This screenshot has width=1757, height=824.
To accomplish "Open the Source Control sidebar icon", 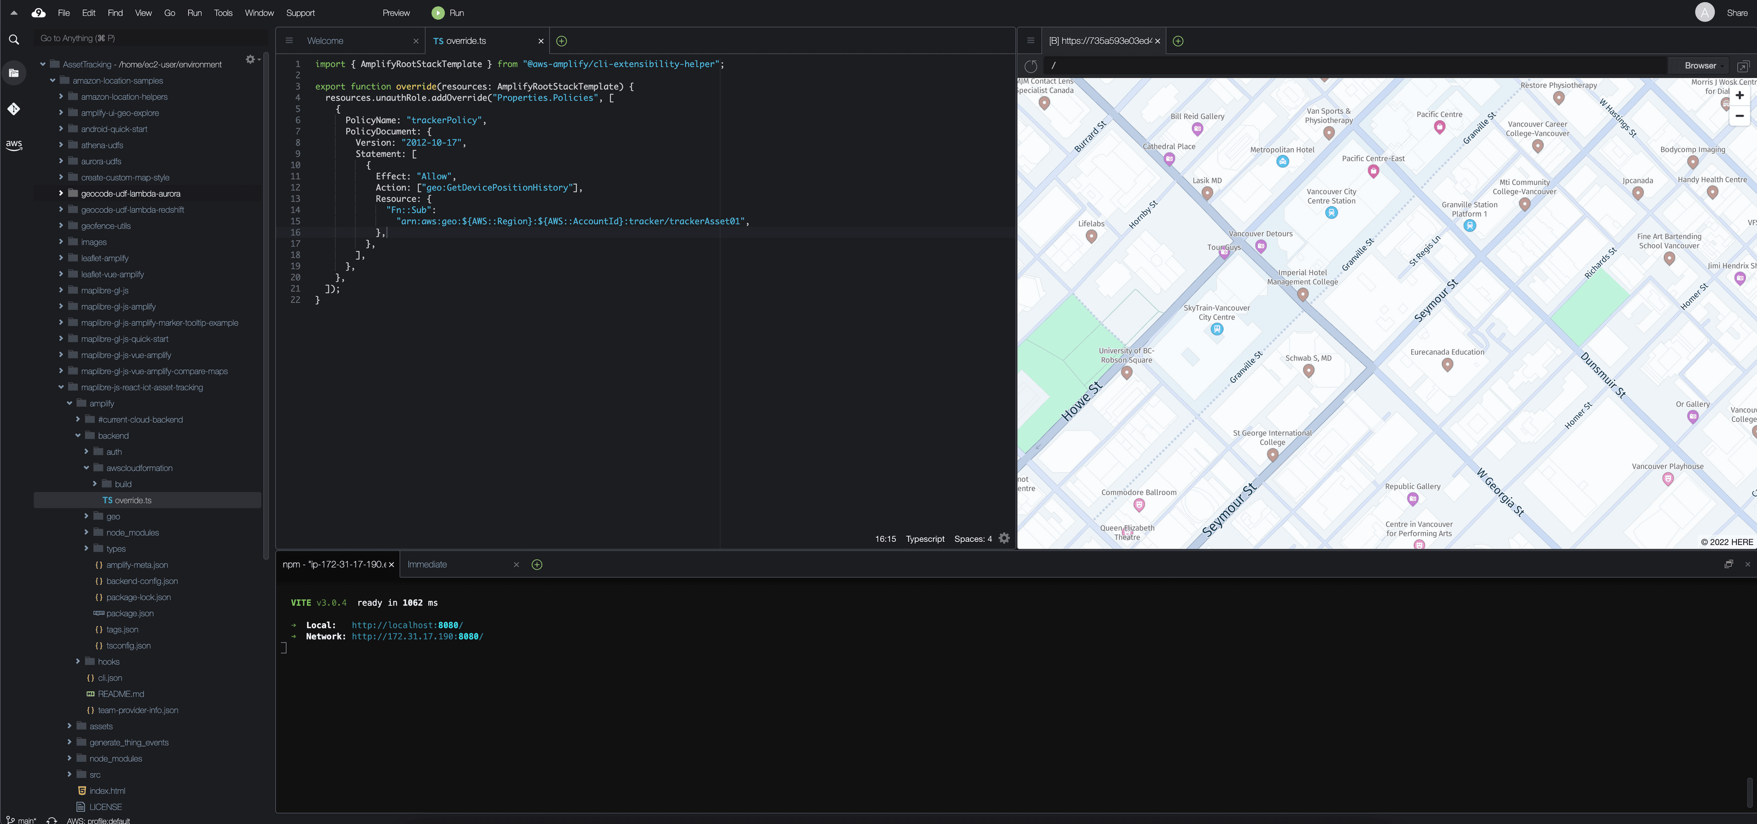I will pyautogui.click(x=14, y=109).
